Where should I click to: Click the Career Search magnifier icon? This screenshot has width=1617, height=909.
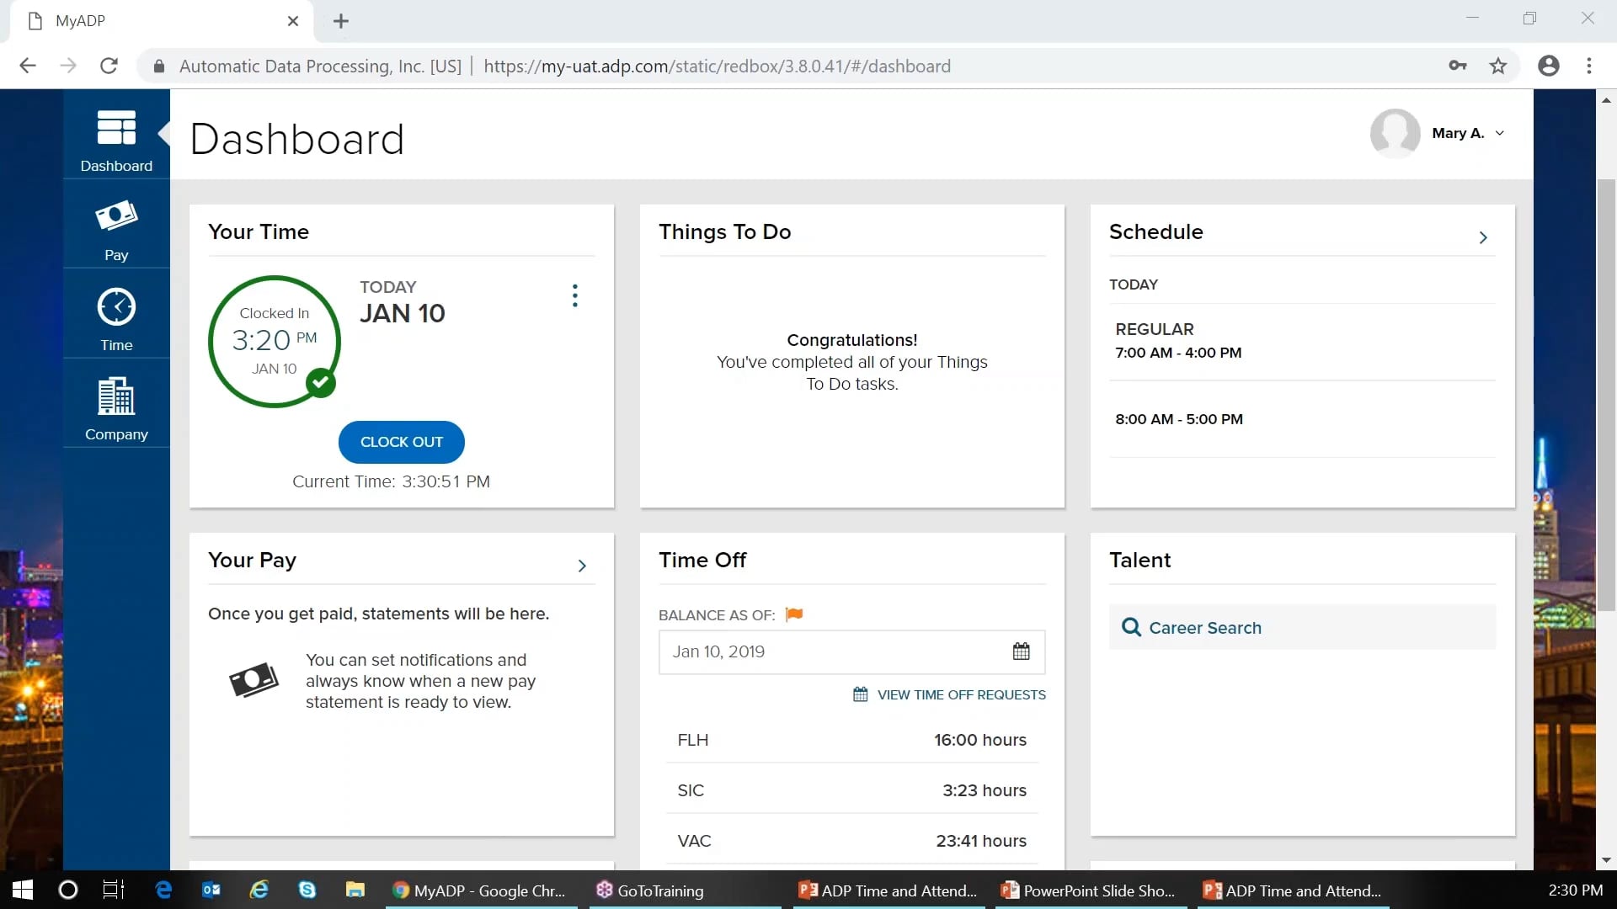click(x=1131, y=627)
